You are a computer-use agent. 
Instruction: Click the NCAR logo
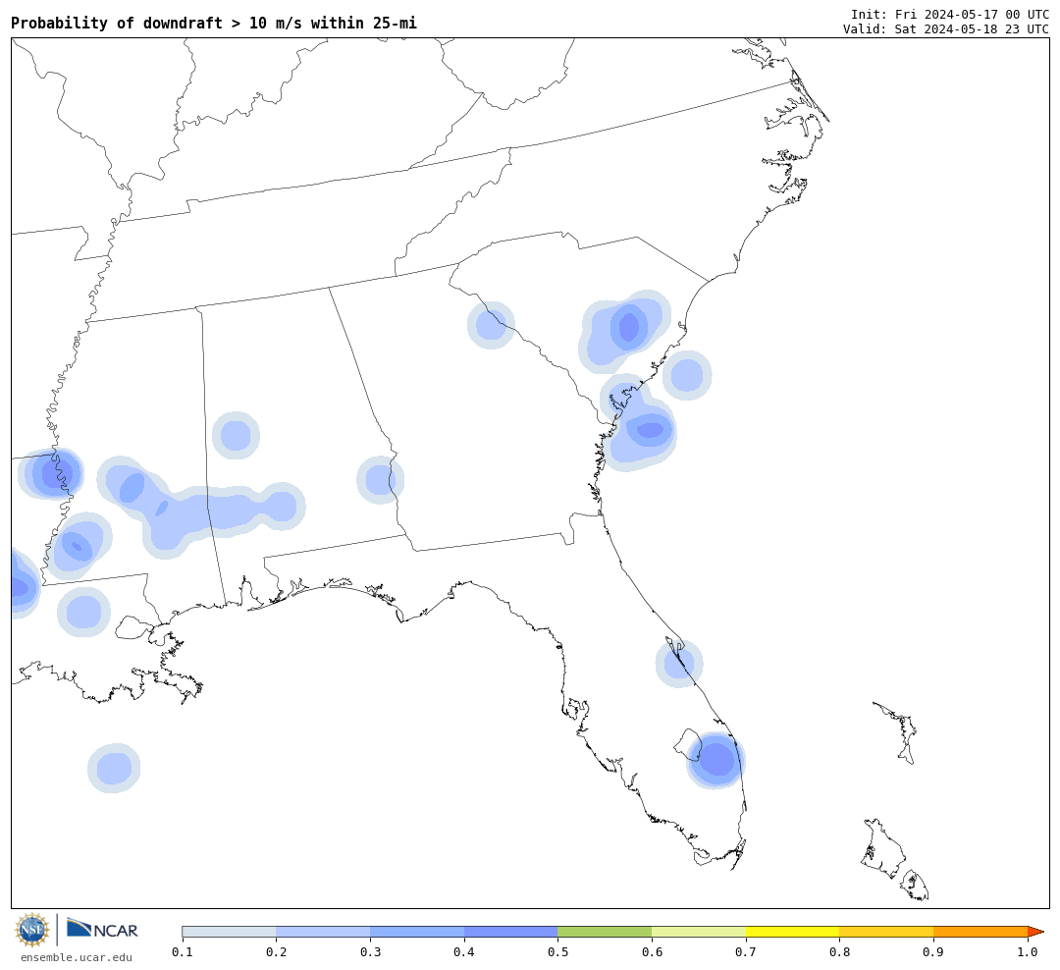pyautogui.click(x=102, y=929)
